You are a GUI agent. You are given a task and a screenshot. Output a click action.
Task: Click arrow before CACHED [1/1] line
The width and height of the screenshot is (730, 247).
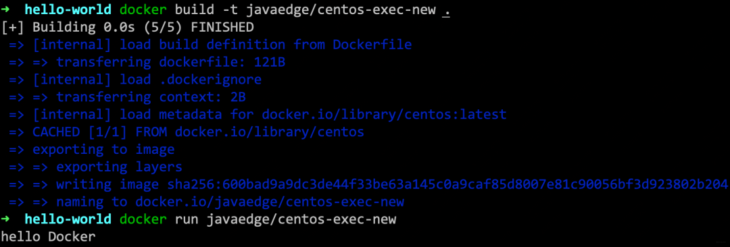click(17, 132)
